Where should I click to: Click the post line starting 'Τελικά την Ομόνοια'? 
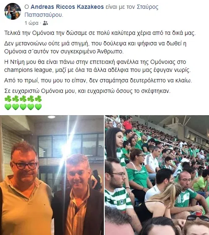click(x=100, y=33)
